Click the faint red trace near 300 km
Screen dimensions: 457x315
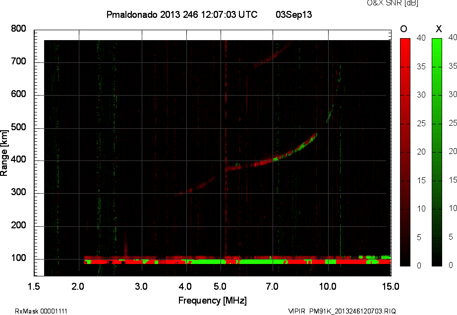(x=195, y=186)
